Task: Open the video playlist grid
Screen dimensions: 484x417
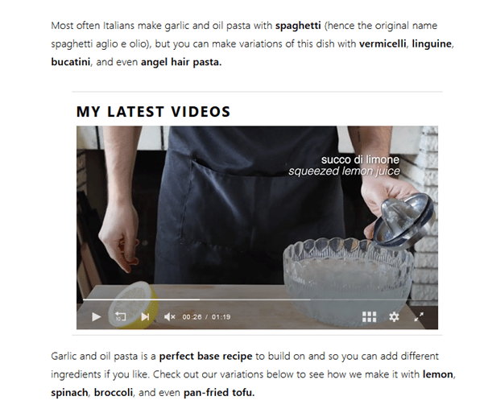Action: [x=369, y=316]
